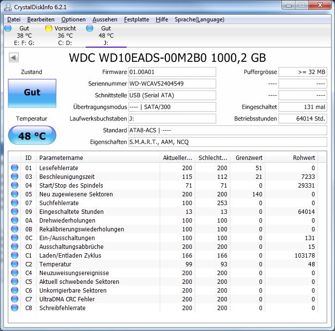Click the ID column header
The height and width of the screenshot is (331, 335).
point(28,158)
